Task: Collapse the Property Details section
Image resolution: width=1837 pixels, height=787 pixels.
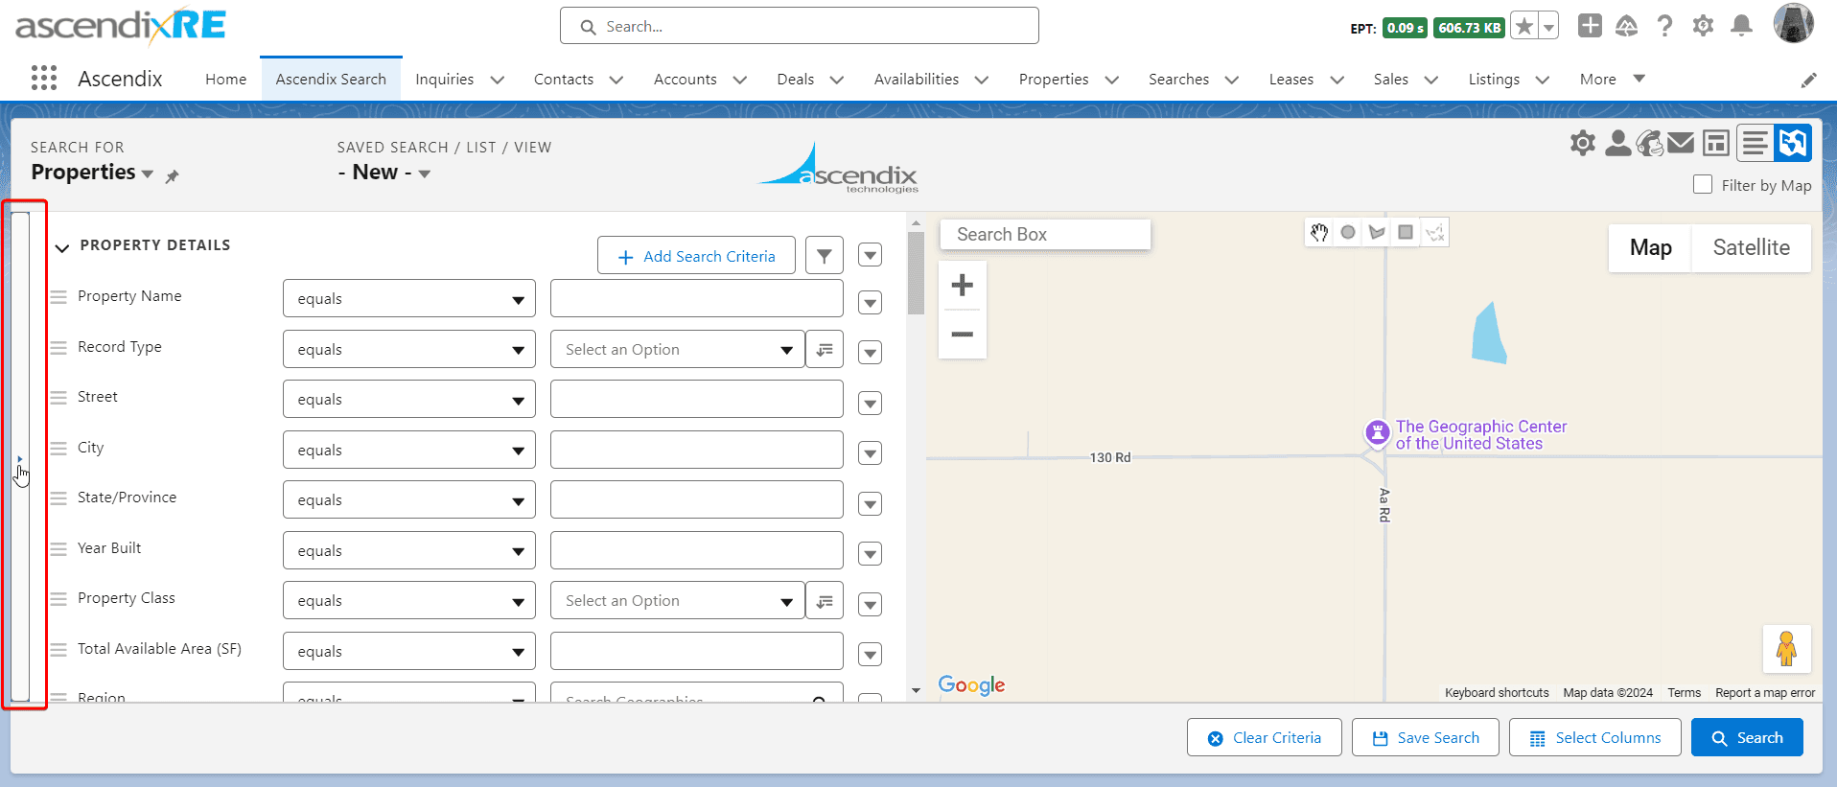Action: click(x=62, y=247)
